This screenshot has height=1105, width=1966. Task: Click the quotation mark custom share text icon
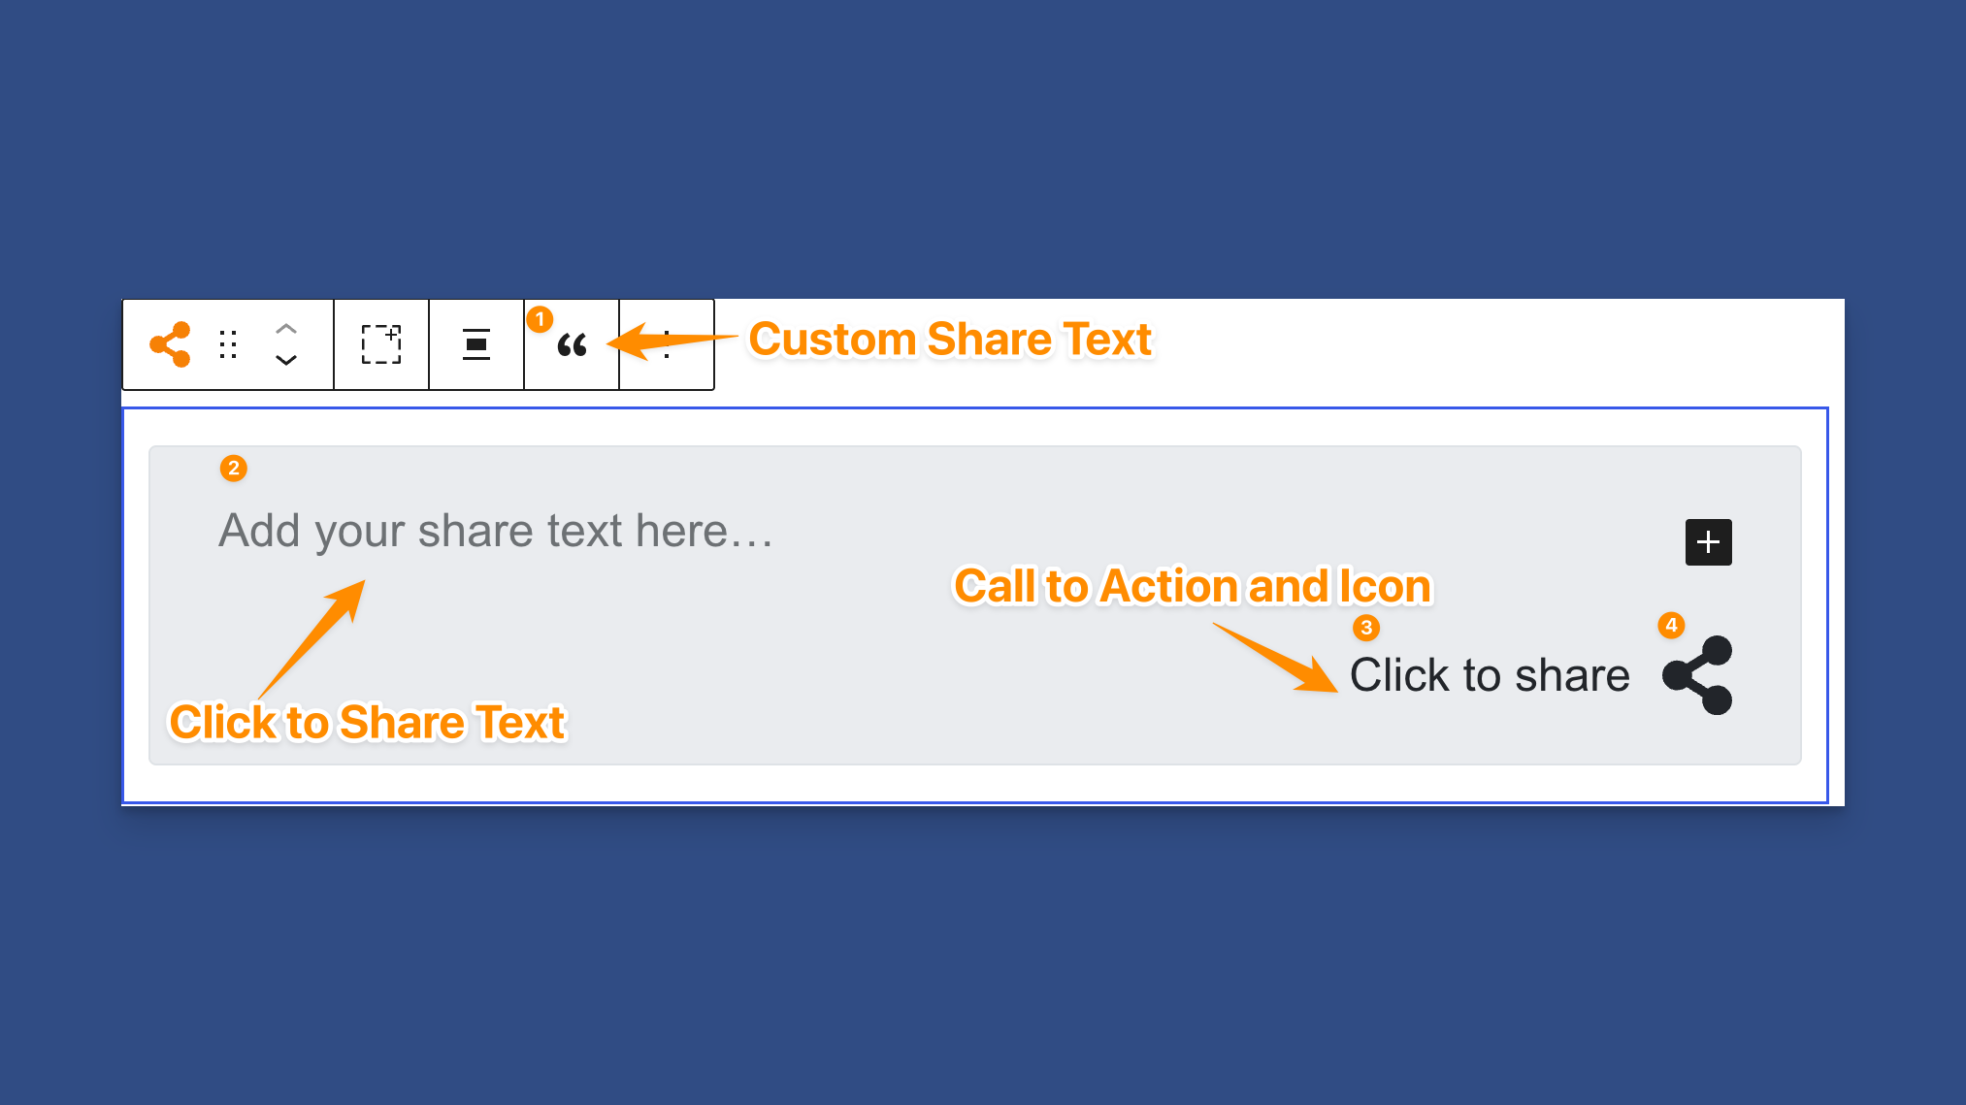click(x=573, y=345)
